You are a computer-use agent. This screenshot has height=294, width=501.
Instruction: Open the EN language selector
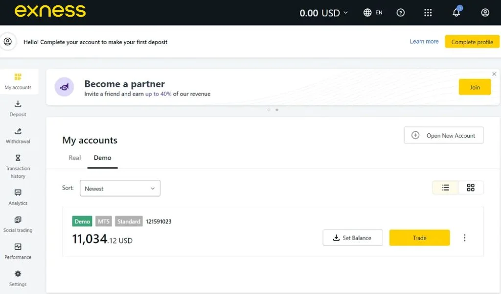pos(373,12)
